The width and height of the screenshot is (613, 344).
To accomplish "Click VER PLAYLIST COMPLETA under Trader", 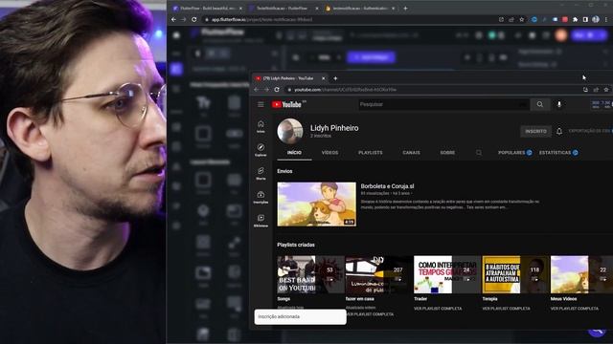I will (438, 309).
